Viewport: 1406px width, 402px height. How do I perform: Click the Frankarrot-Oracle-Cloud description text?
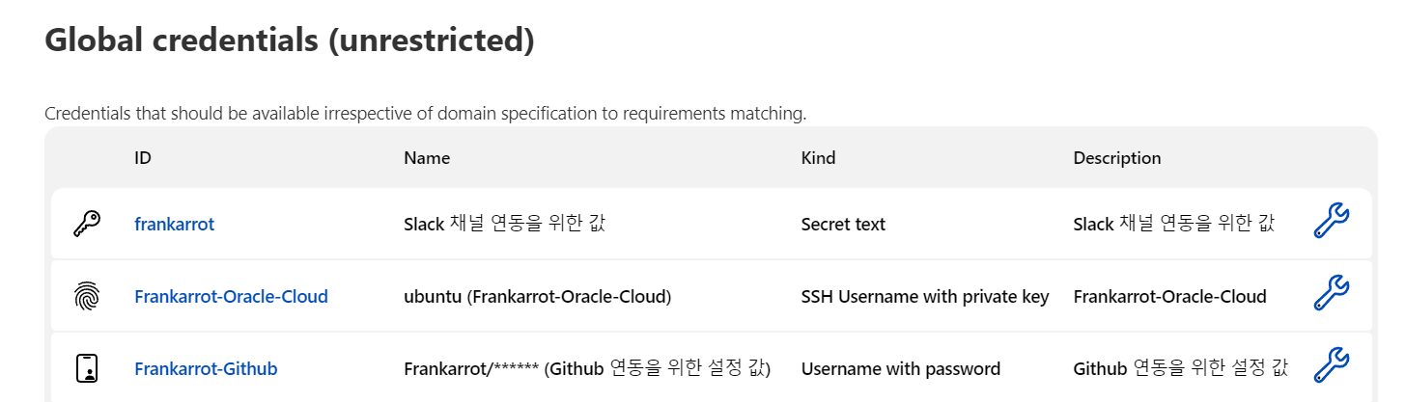(1170, 296)
